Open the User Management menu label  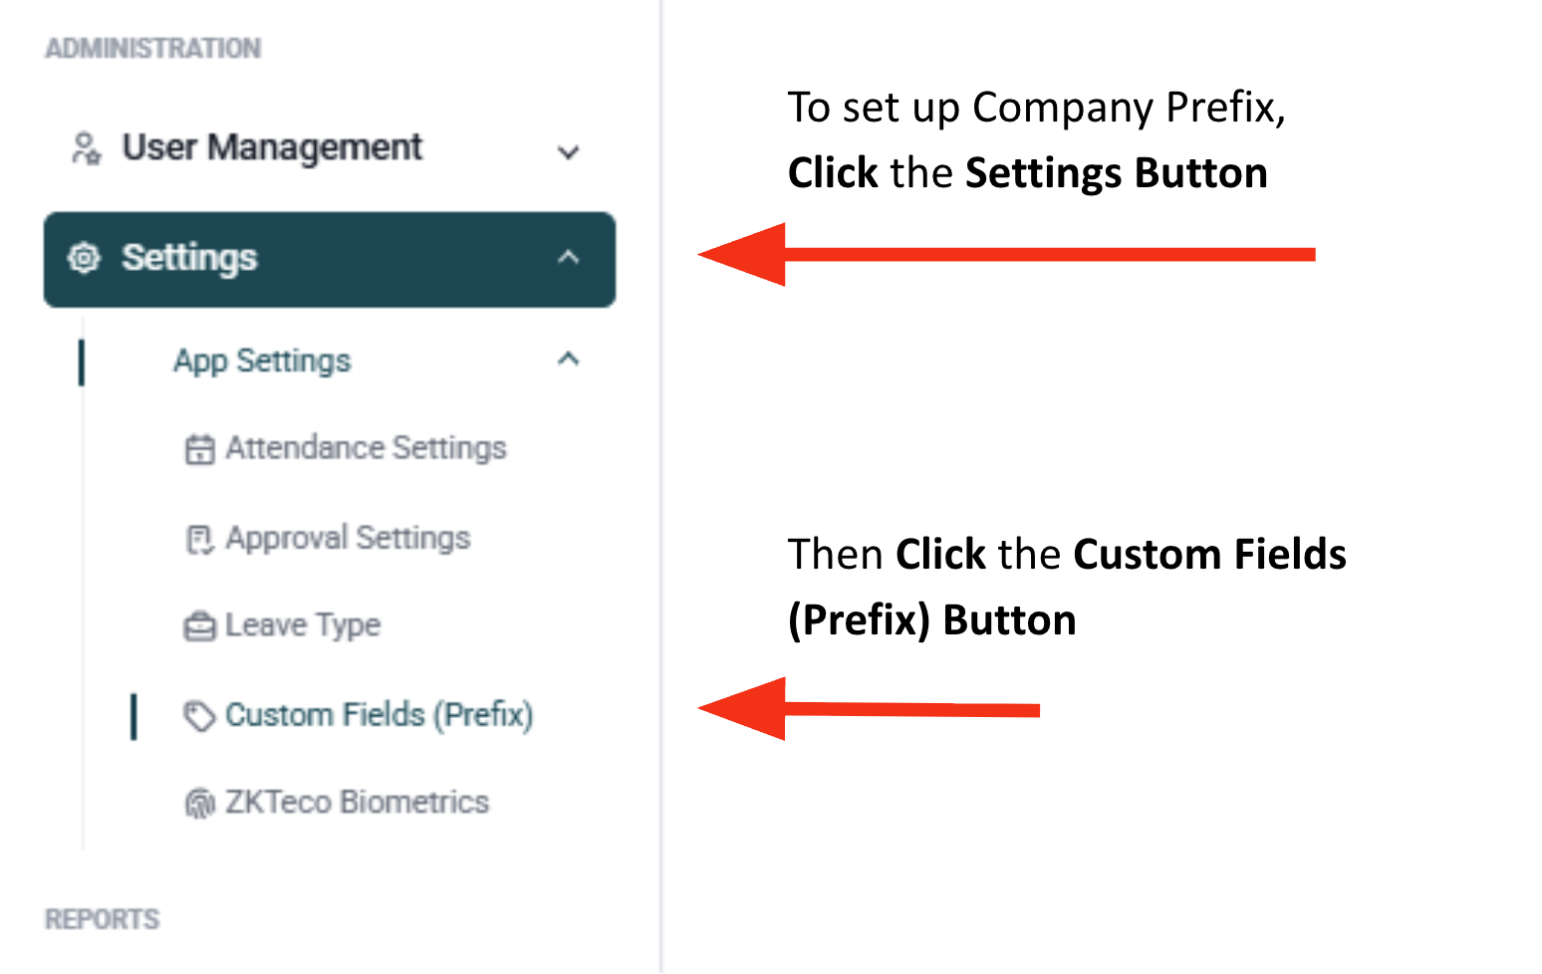pos(272,147)
